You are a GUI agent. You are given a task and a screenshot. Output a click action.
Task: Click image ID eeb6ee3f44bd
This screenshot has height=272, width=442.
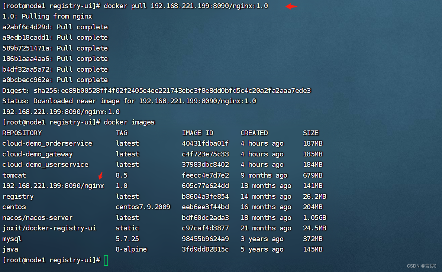tap(205, 207)
